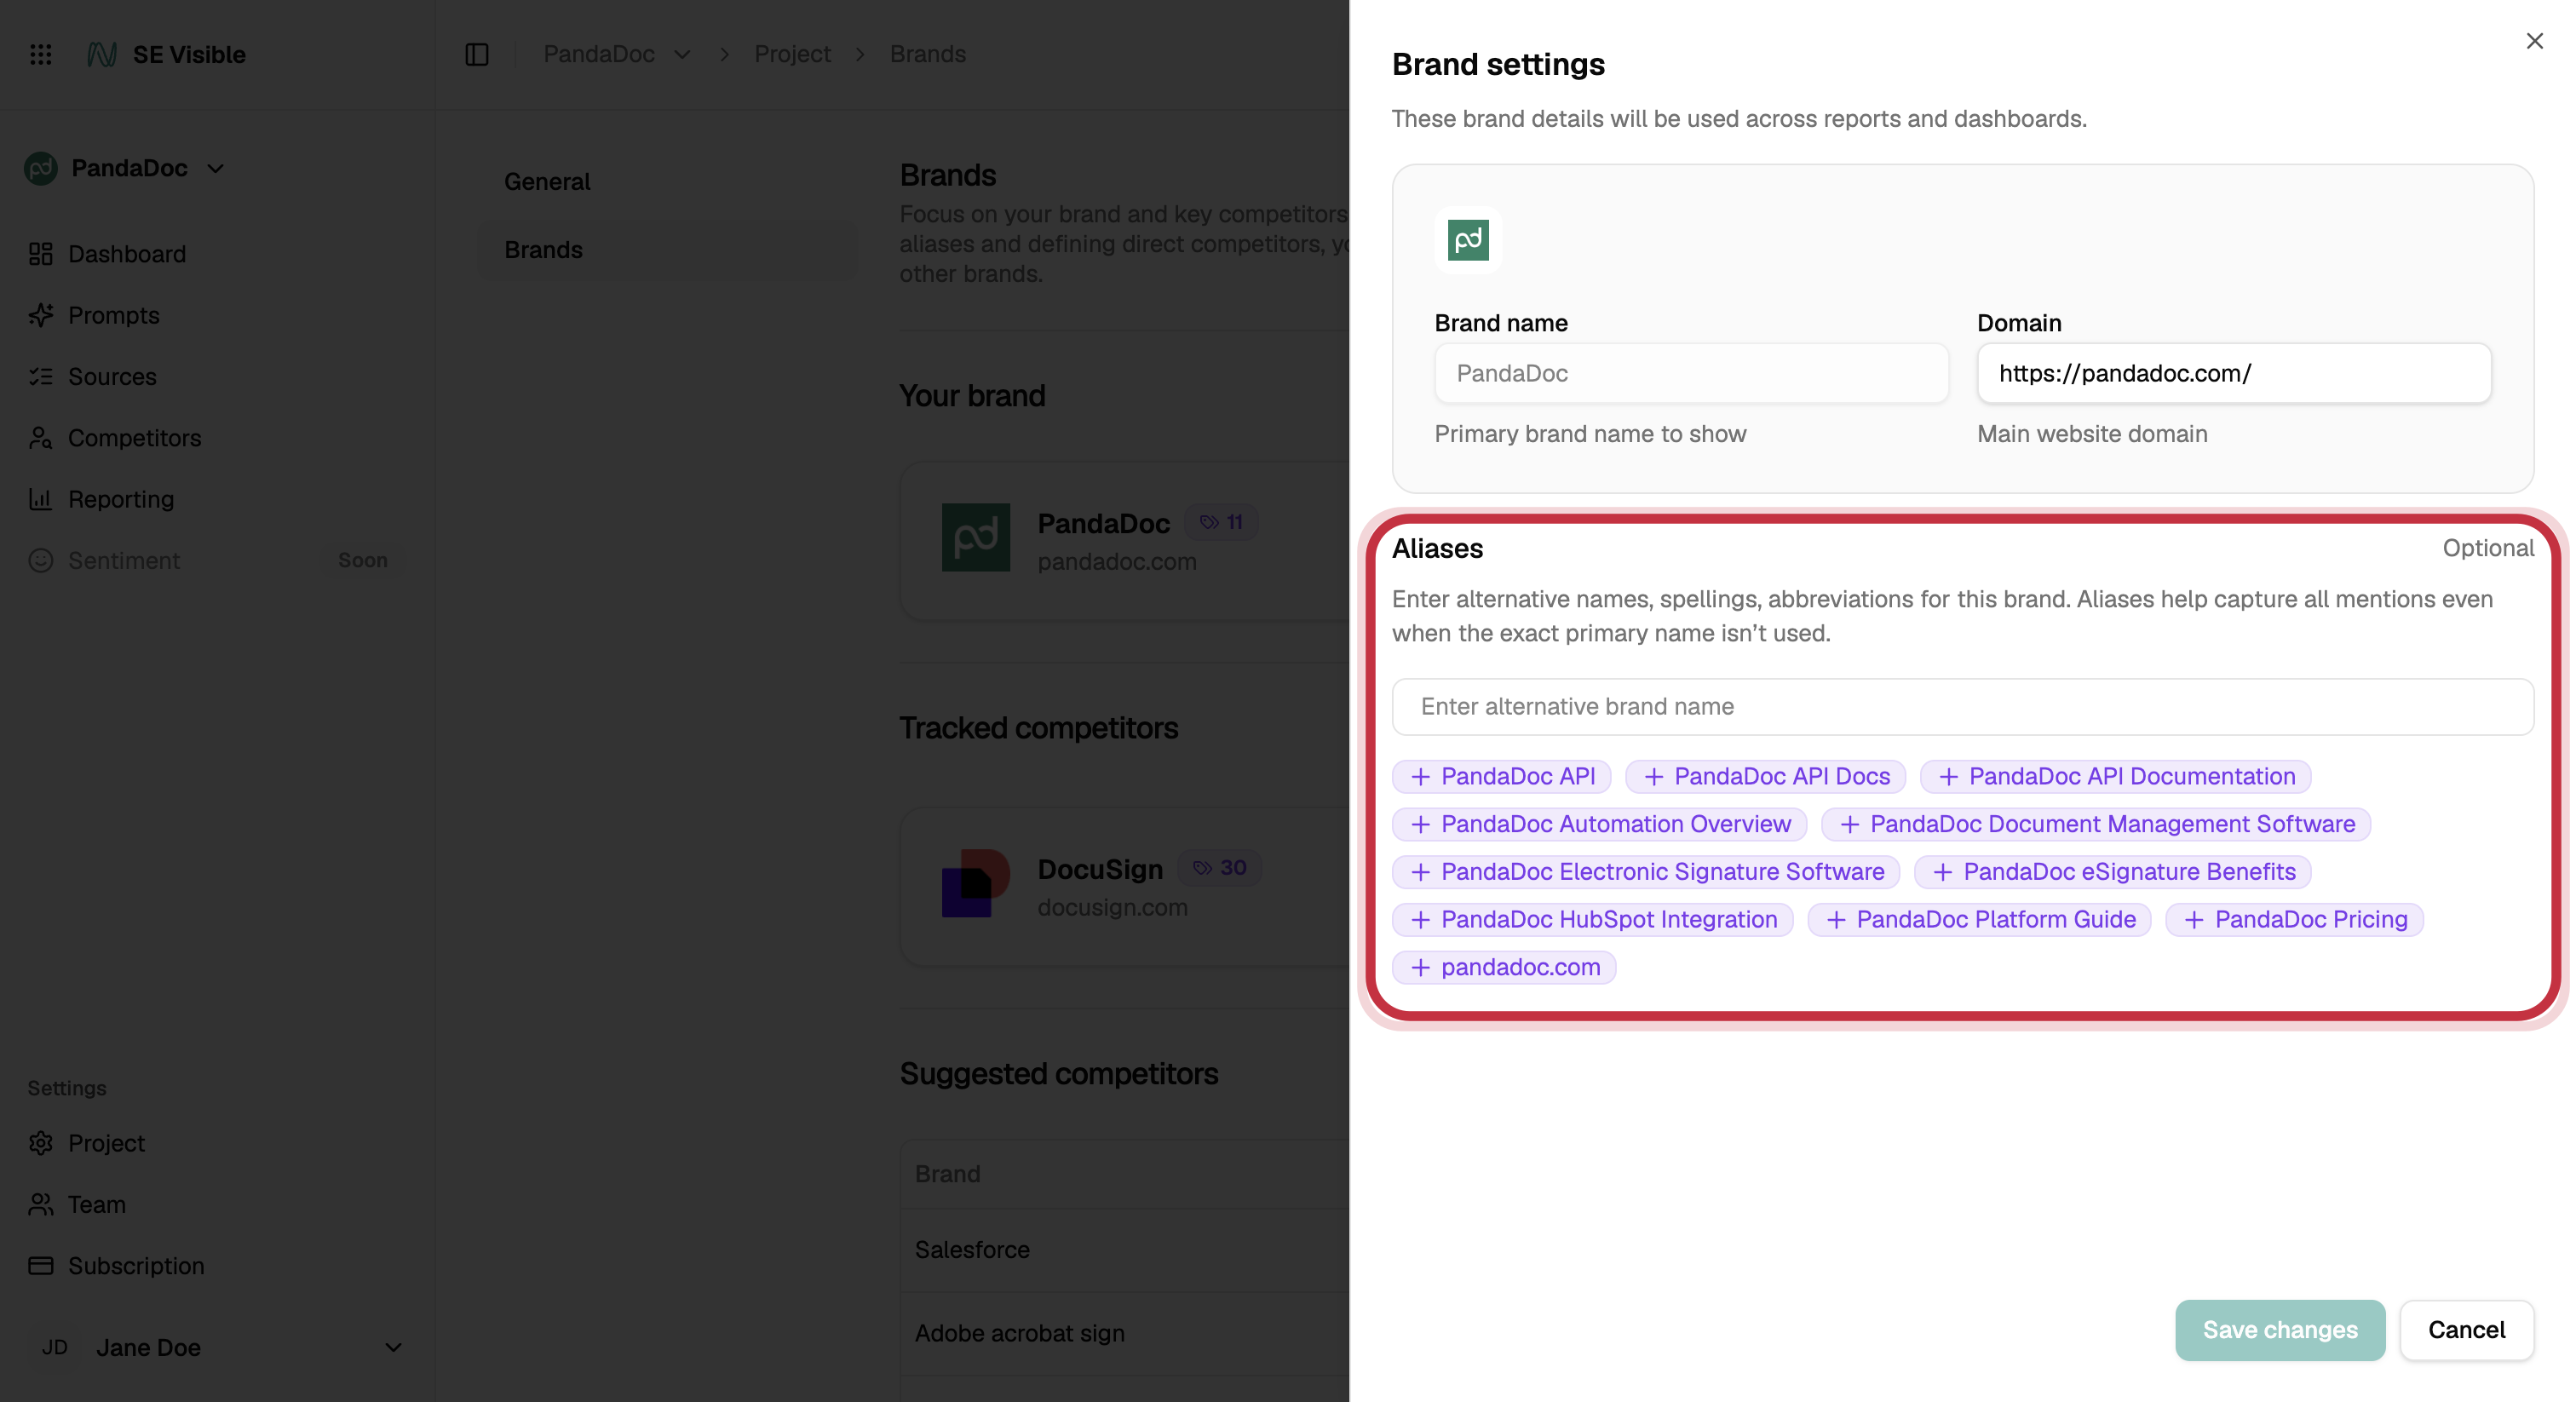Open Team settings

97,1204
